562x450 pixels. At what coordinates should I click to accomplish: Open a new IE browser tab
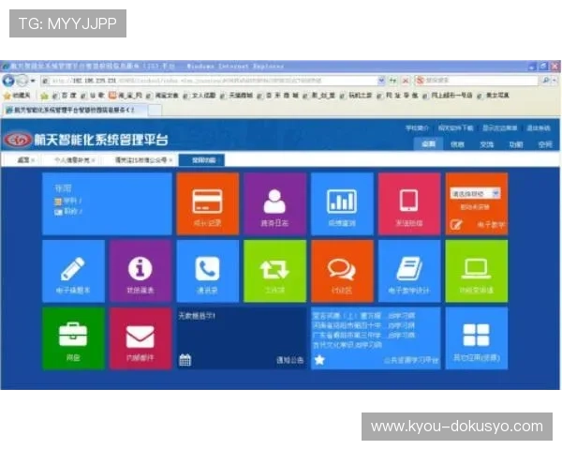155,111
